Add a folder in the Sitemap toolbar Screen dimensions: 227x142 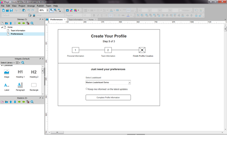(x=6, y=23)
